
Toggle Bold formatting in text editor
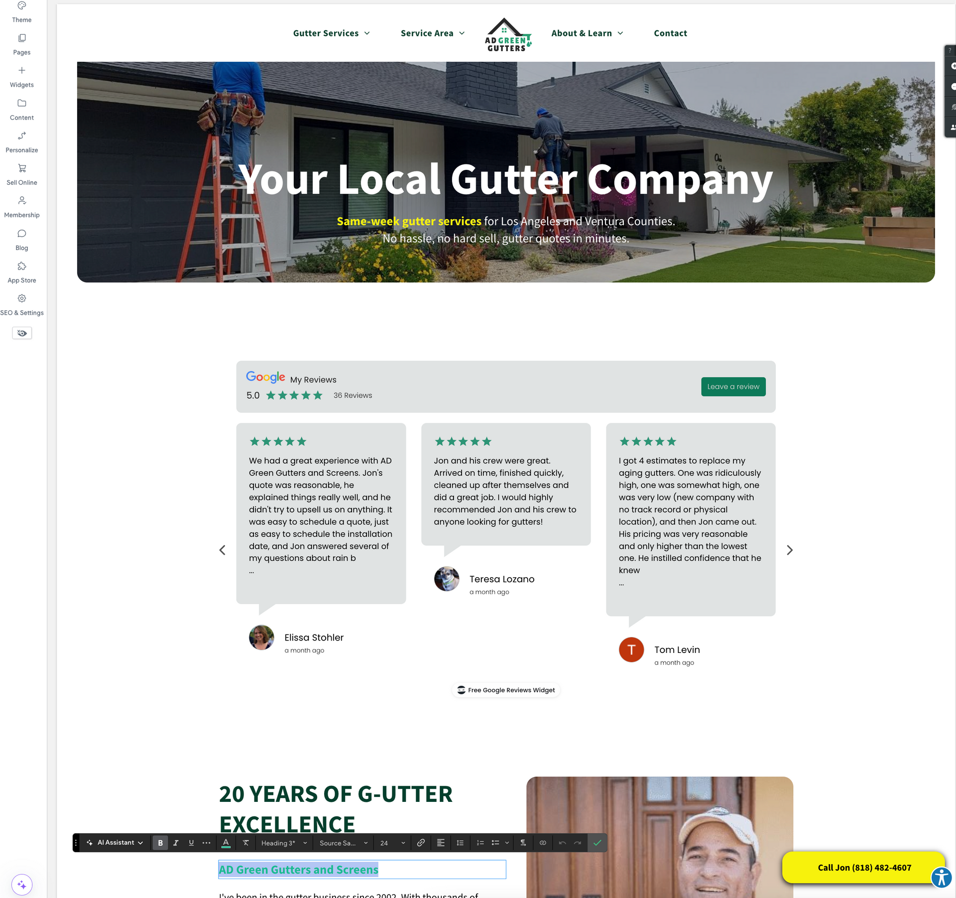click(x=161, y=843)
